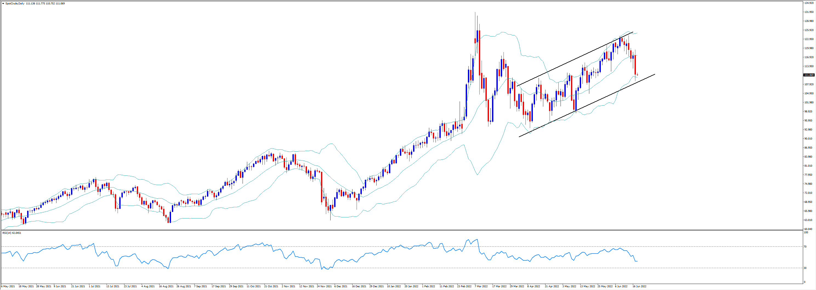Click the SpotCrude,Daily chart title
This screenshot has height=290, width=816.
tap(15, 4)
